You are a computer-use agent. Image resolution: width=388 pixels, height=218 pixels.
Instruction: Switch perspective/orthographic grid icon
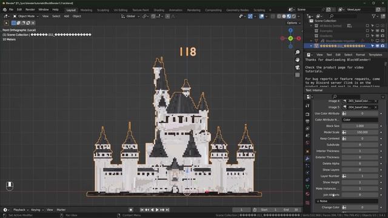pyautogui.click(x=298, y=75)
